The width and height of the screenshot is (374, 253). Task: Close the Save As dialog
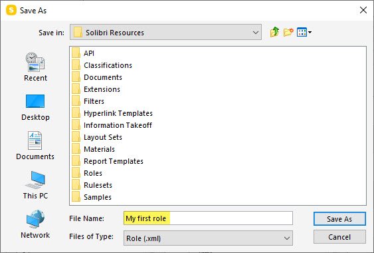pos(363,10)
